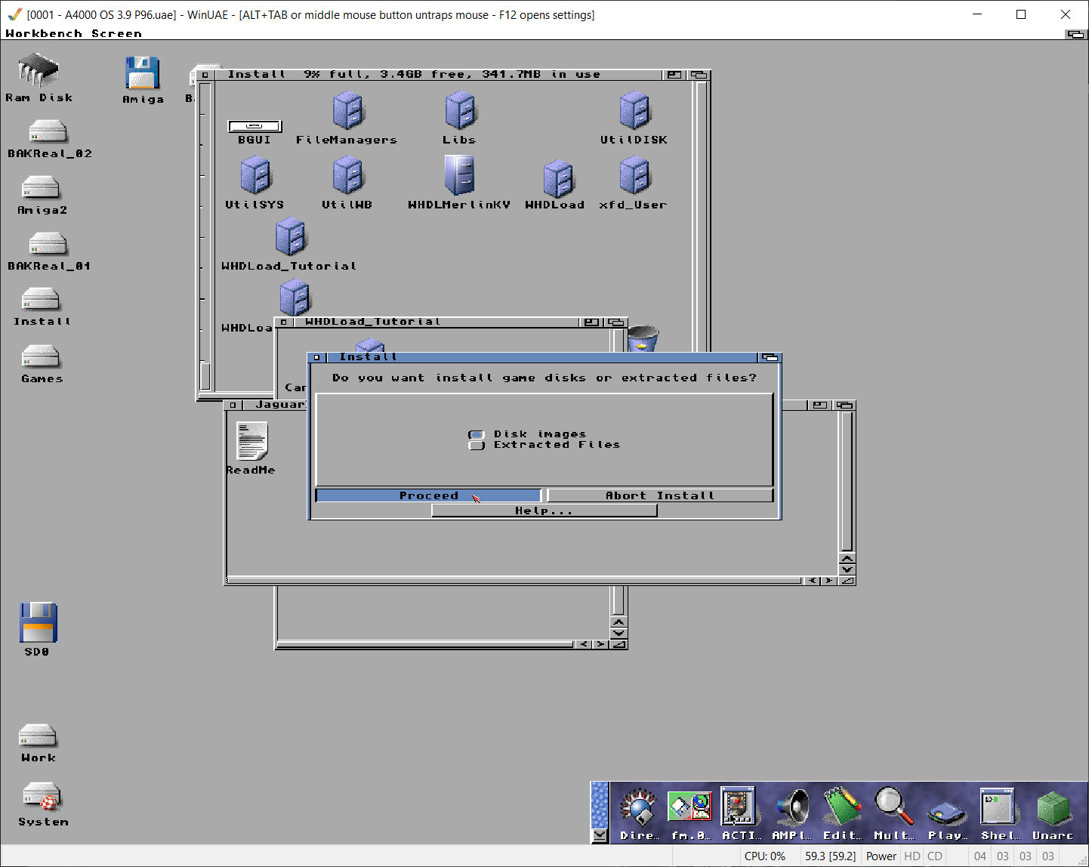1089x867 pixels.
Task: Click the WHDLoad_Tutorial window down scroll arrow
Action: 619,633
